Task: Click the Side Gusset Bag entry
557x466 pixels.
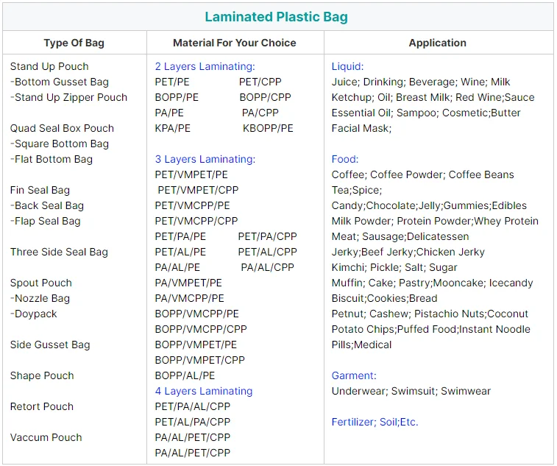Action: point(50,345)
